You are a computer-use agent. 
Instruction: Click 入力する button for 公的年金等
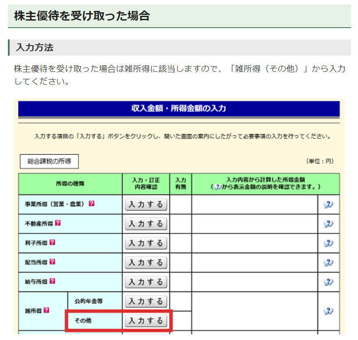pos(146,301)
